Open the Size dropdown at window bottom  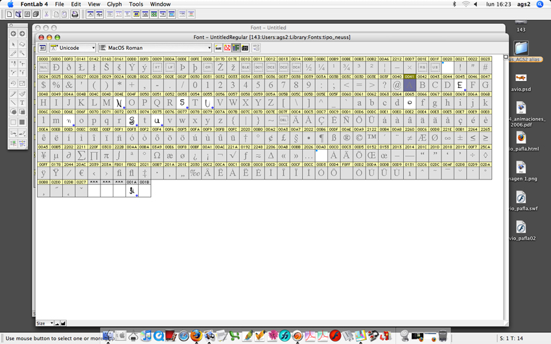45,323
